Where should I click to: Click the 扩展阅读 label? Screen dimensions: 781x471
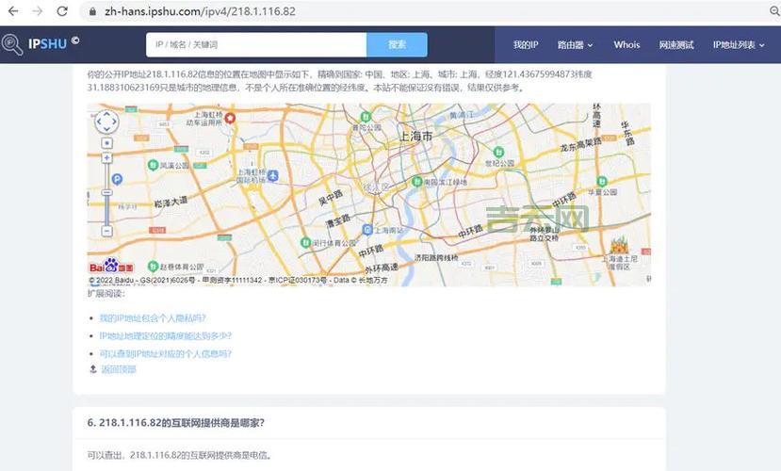coord(106,293)
